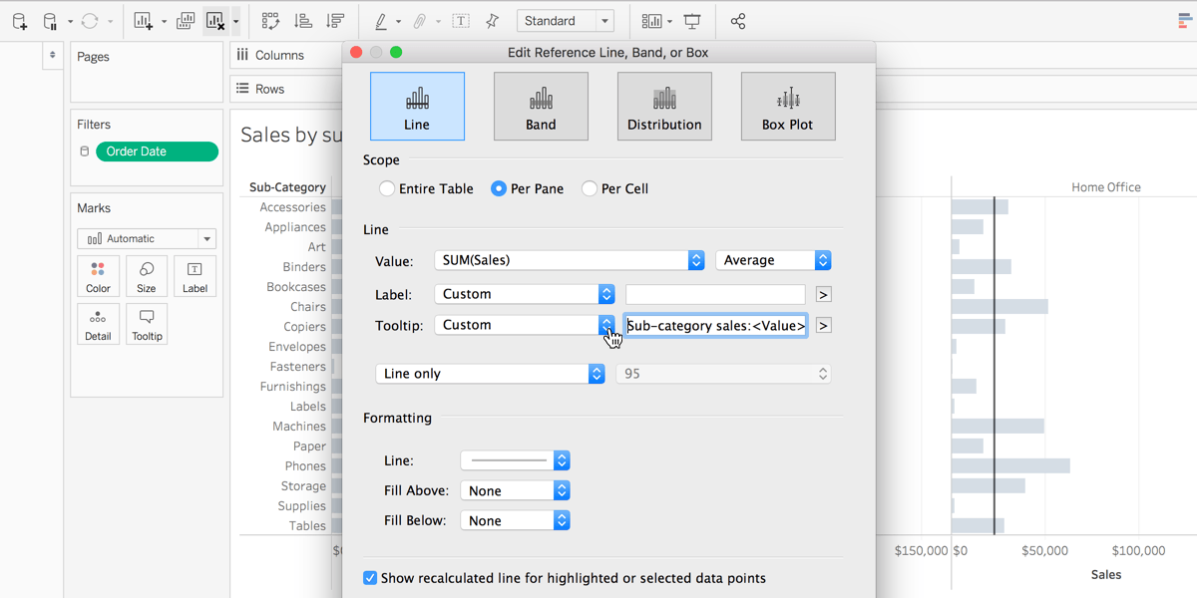
Task: Open the Automatic mark type dropdown
Action: click(x=147, y=239)
